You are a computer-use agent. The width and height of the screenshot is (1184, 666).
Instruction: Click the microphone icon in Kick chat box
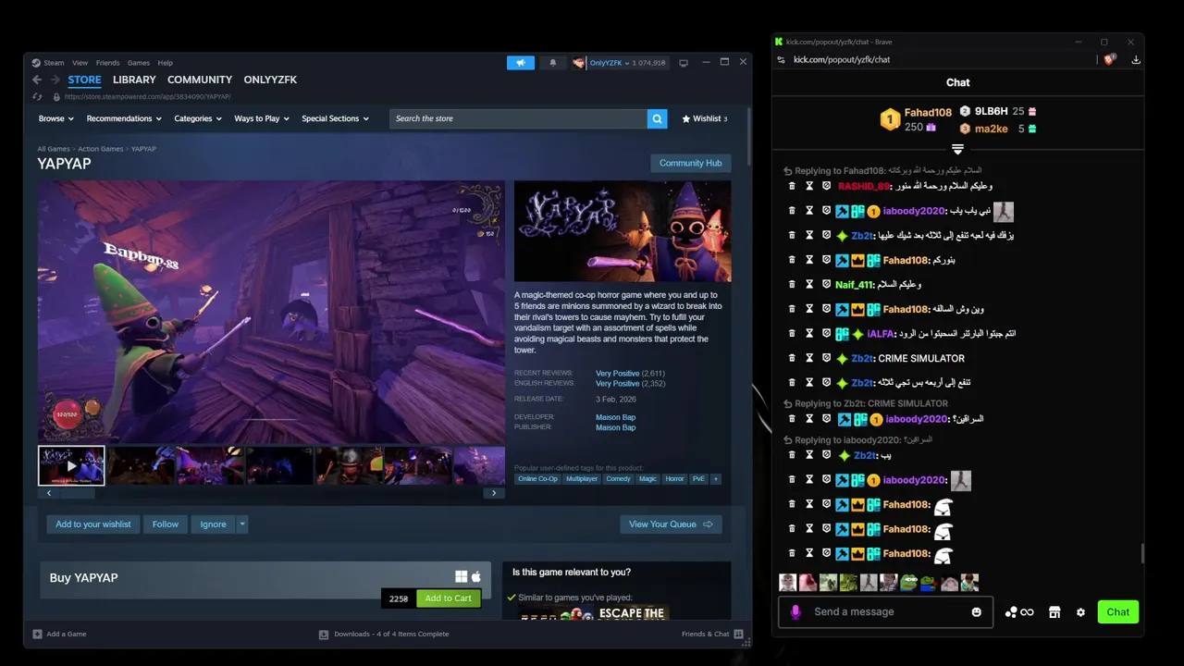[795, 611]
